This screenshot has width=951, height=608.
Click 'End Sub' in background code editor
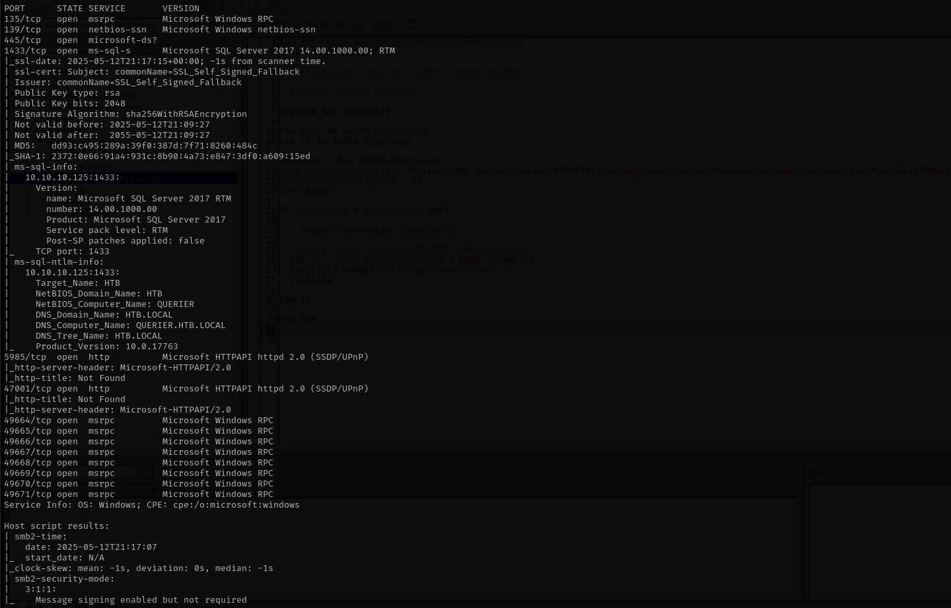click(298, 320)
